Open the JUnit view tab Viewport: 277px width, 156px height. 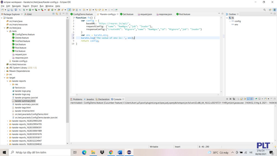point(28,14)
